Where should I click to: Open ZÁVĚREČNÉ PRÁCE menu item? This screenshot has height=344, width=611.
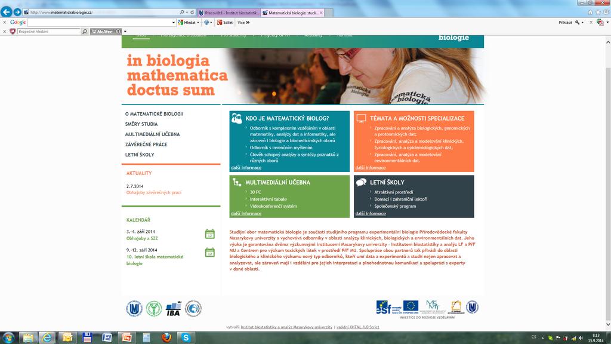tap(146, 145)
